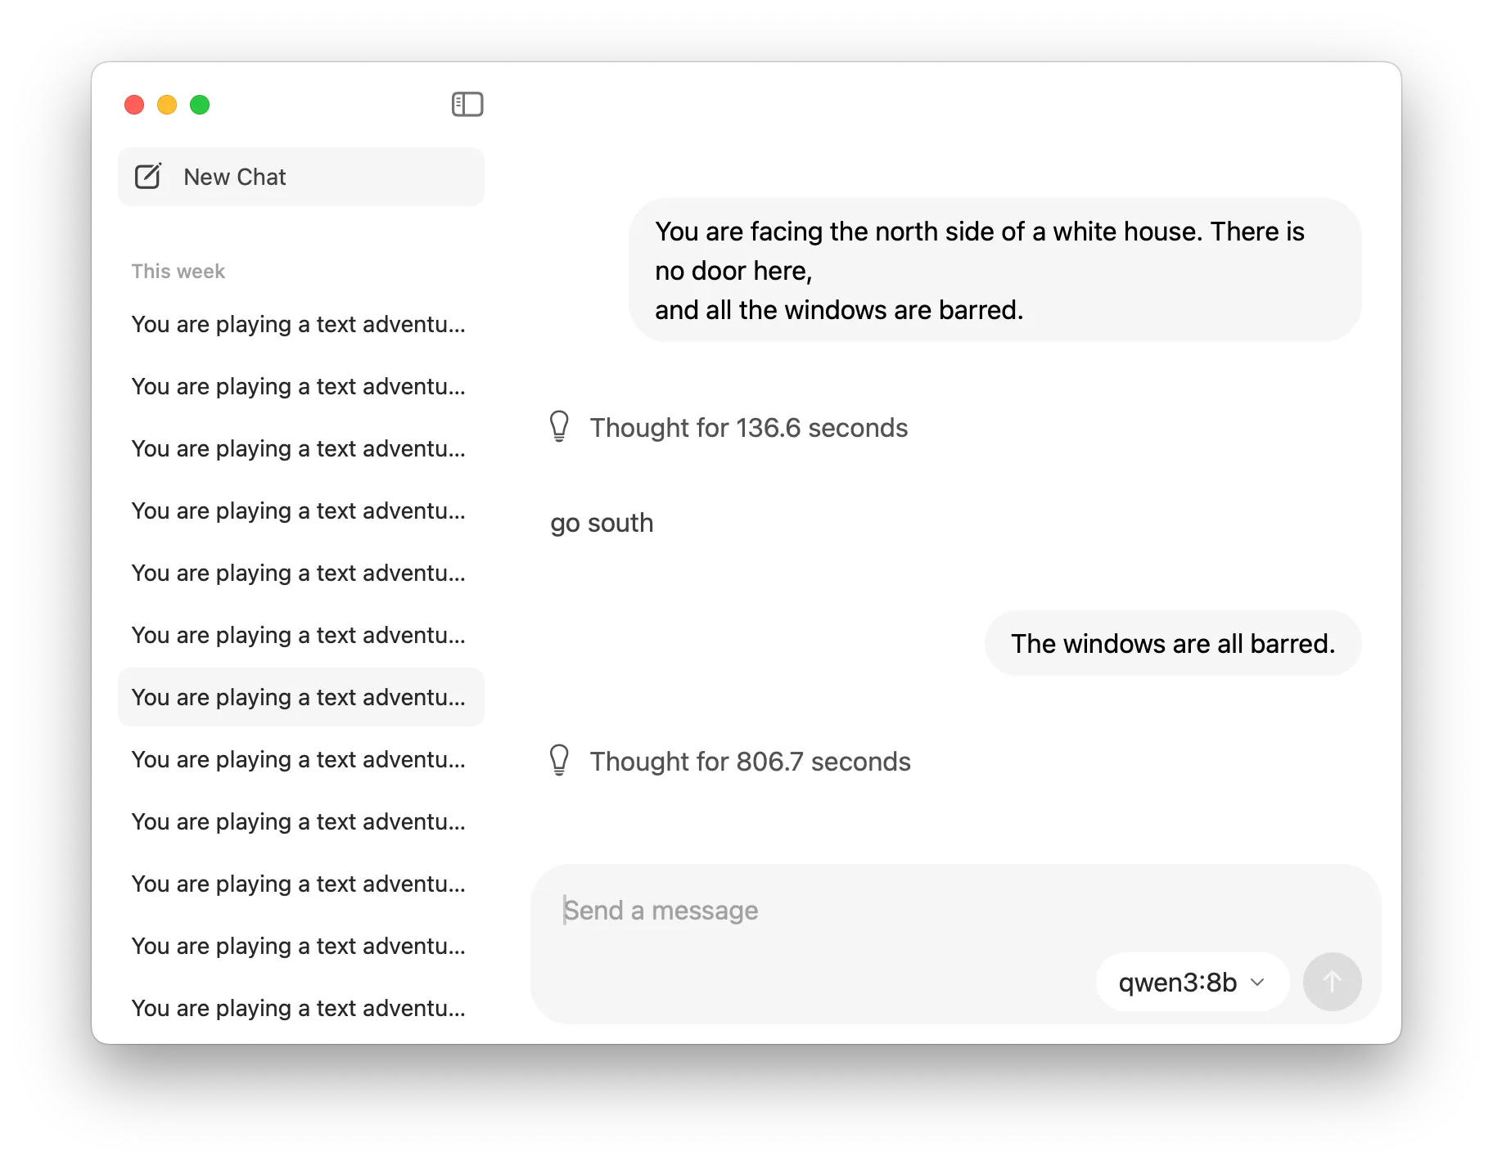Toggle the sidebar panel icon
This screenshot has width=1493, height=1165.
467,105
